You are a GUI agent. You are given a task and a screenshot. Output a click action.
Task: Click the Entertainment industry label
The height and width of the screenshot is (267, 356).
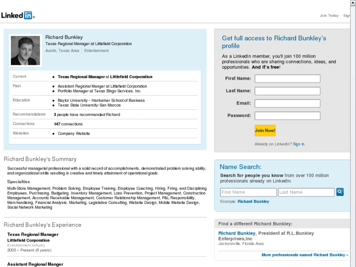tap(96, 50)
